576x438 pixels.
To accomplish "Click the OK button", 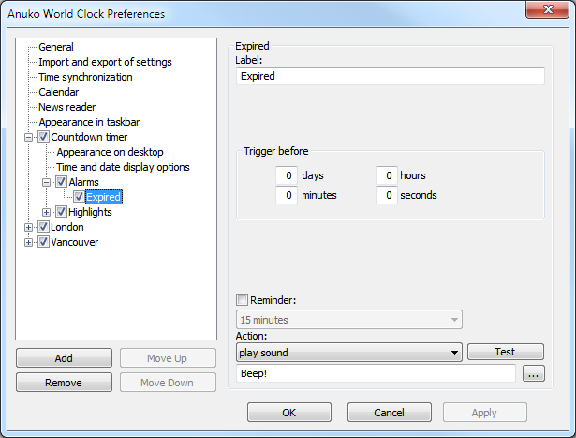I will coord(288,413).
